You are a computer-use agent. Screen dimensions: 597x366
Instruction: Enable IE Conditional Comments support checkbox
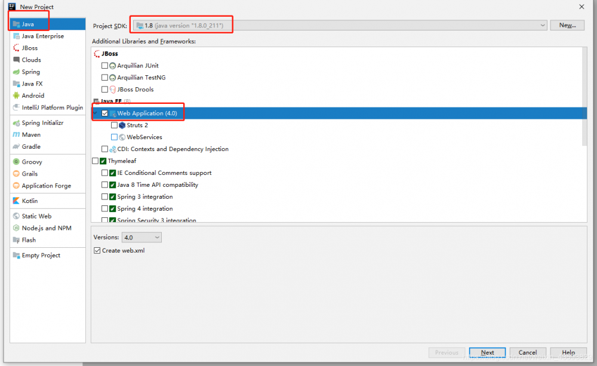coord(104,173)
